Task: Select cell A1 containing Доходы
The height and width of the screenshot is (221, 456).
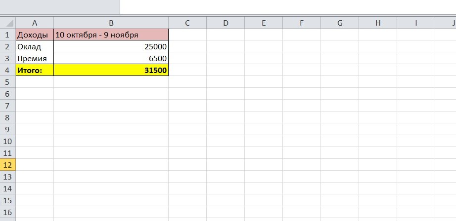Action: 35,35
